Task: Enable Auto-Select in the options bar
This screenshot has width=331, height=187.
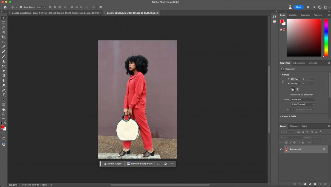Action: coord(21,7)
